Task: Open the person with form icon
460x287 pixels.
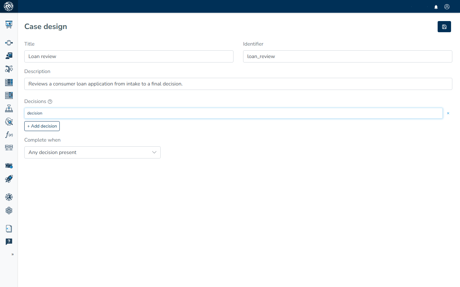Action: click(9, 56)
